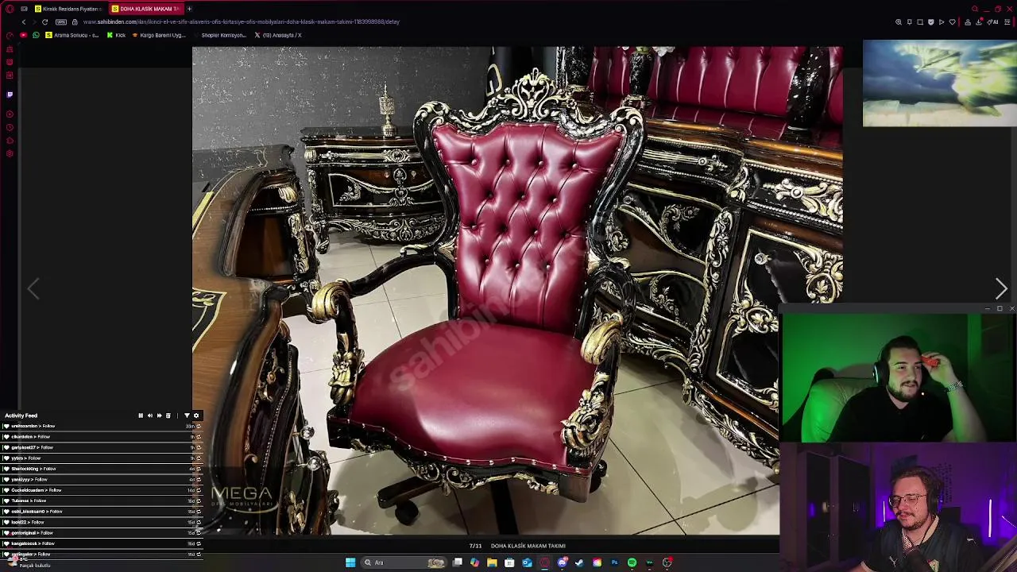The height and width of the screenshot is (572, 1017).
Task: Open Steam from the taskbar
Action: click(578, 562)
